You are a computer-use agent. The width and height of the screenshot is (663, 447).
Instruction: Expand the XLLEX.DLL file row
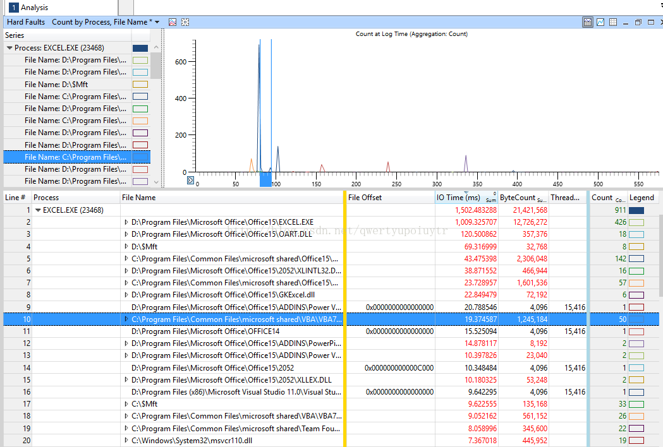[126, 380]
